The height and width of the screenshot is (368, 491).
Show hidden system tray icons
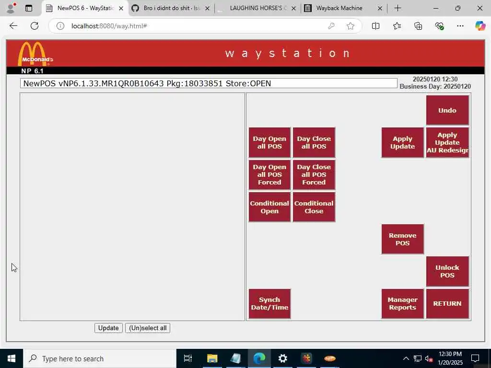(x=406, y=358)
